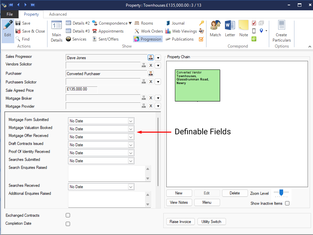
Task: Open Publications section
Action: click(x=180, y=39)
